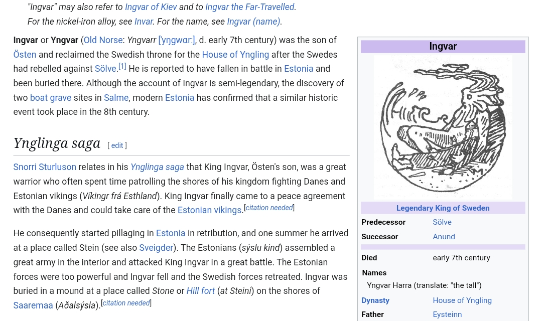Open Estonia link after 'pillaging in'
Image resolution: width=542 pixels, height=321 pixels.
pyautogui.click(x=171, y=233)
